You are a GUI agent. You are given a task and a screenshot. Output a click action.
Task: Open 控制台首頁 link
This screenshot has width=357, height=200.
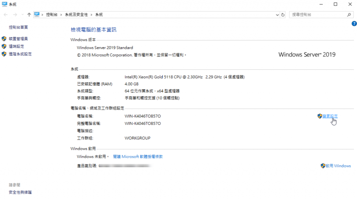[x=18, y=27]
